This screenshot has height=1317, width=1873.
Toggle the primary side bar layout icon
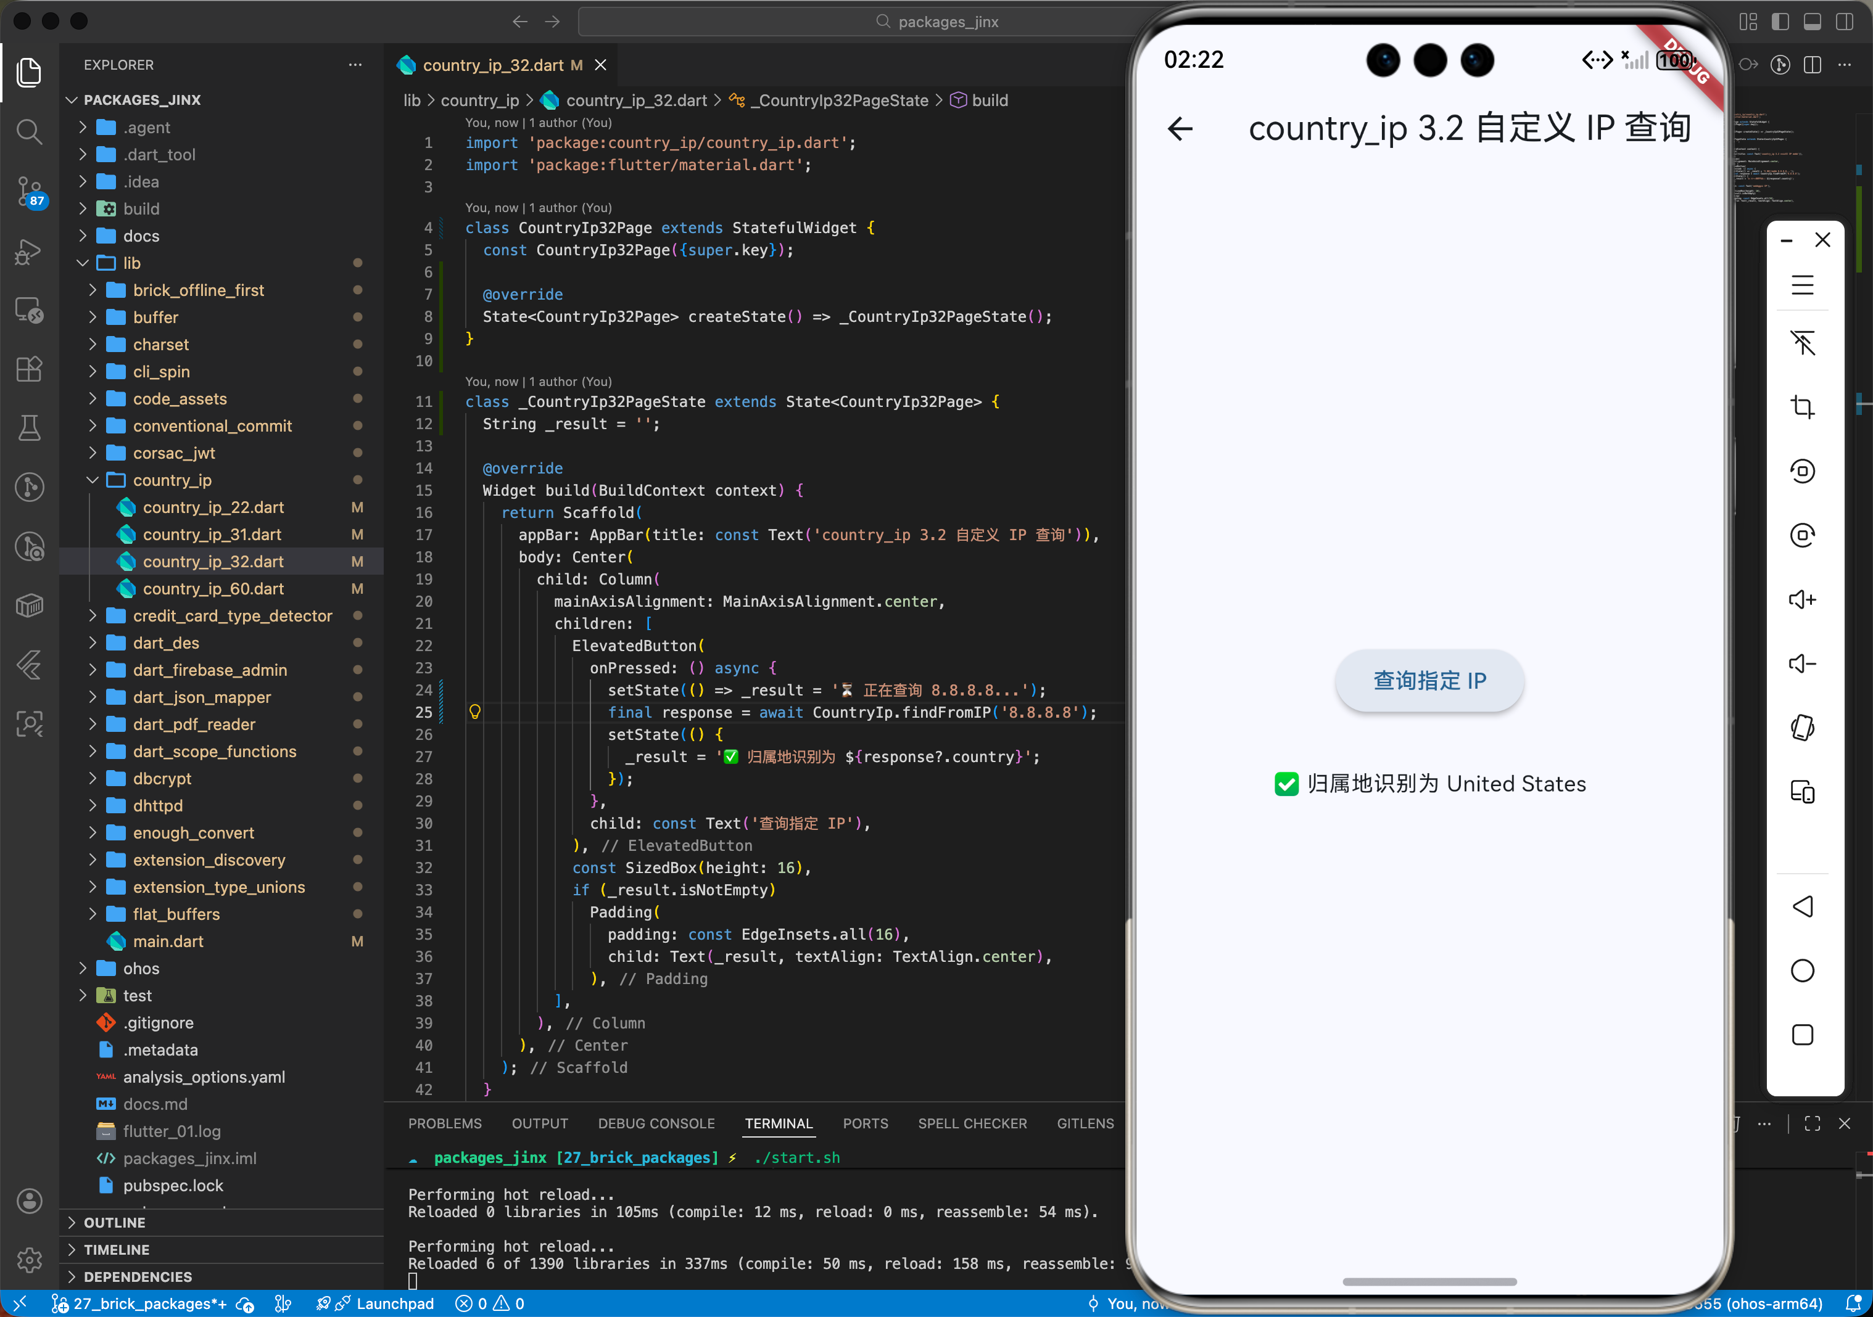pyautogui.click(x=1780, y=22)
